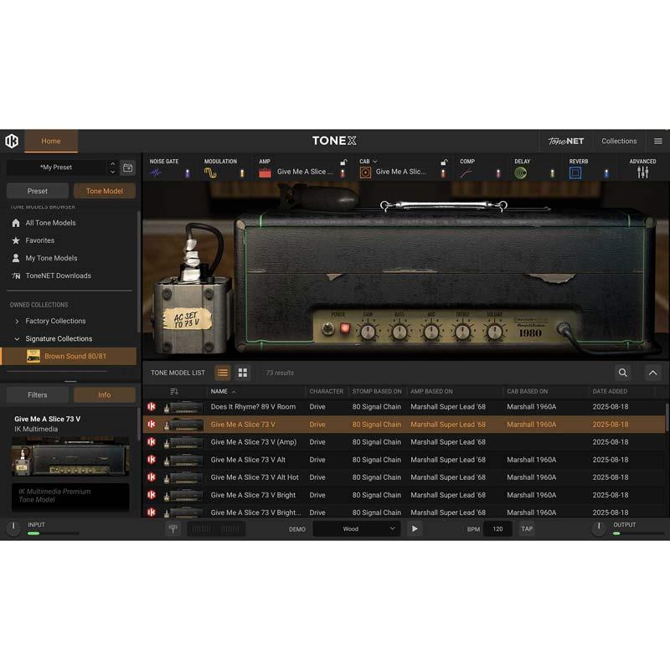
Task: Toggle the Noise Gate power switch
Action: 187,173
